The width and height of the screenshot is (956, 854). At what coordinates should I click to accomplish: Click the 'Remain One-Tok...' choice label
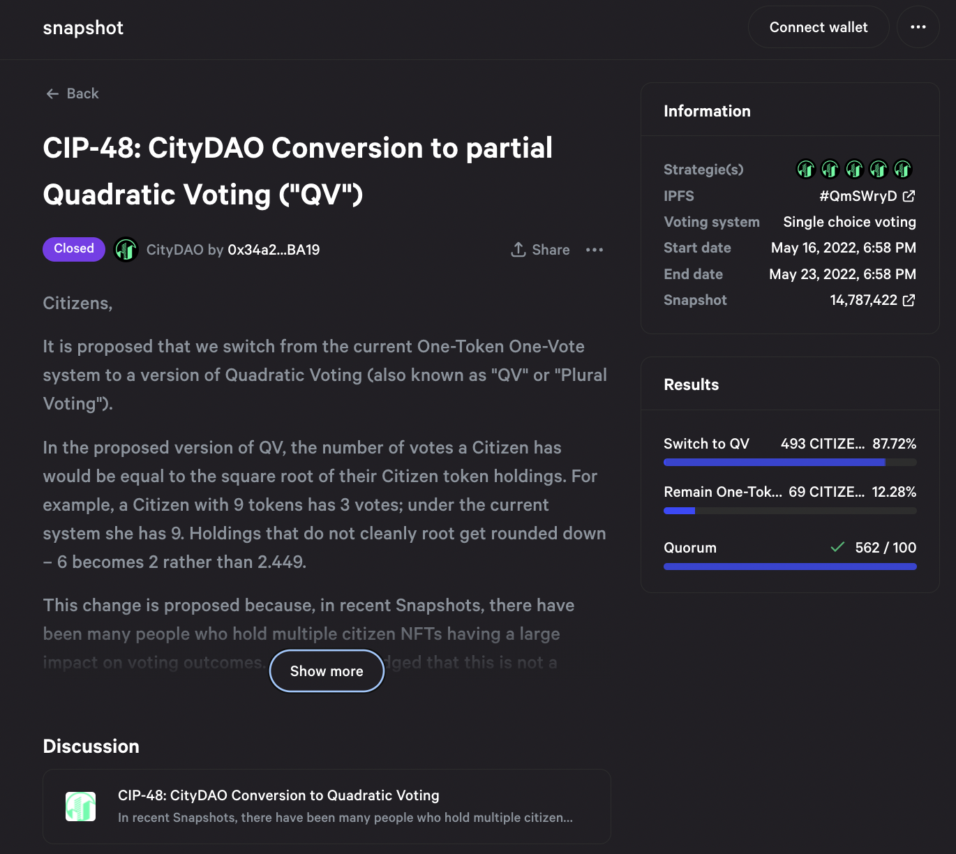point(723,492)
